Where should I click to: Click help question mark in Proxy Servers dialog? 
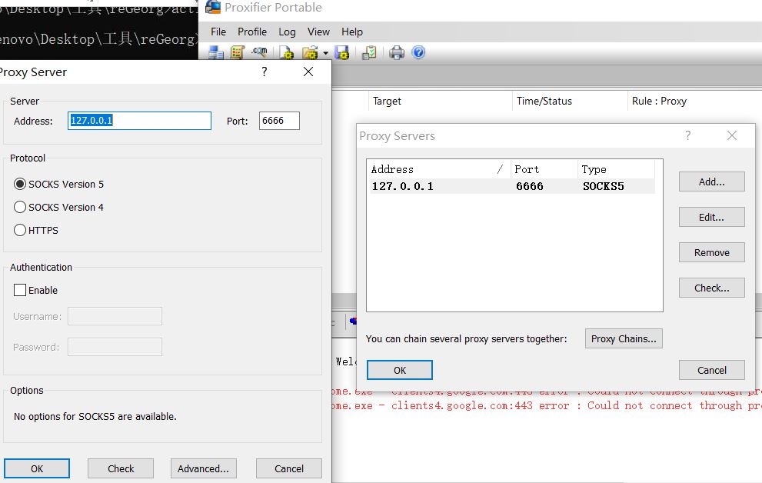687,135
